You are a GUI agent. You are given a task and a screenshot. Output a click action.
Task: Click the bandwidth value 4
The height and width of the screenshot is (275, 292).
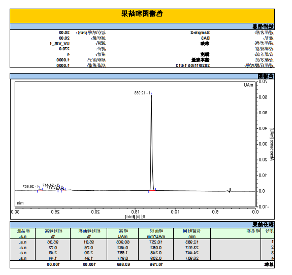pos(69,54)
